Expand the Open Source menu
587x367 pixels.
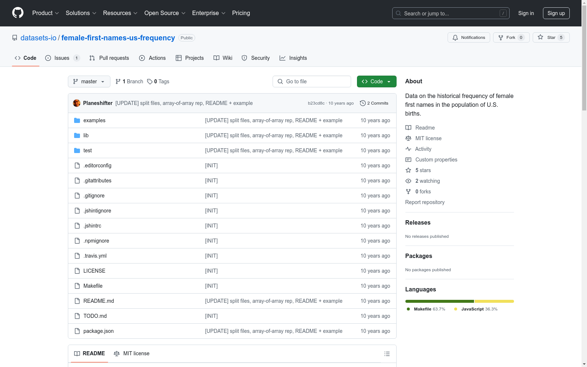click(x=165, y=13)
